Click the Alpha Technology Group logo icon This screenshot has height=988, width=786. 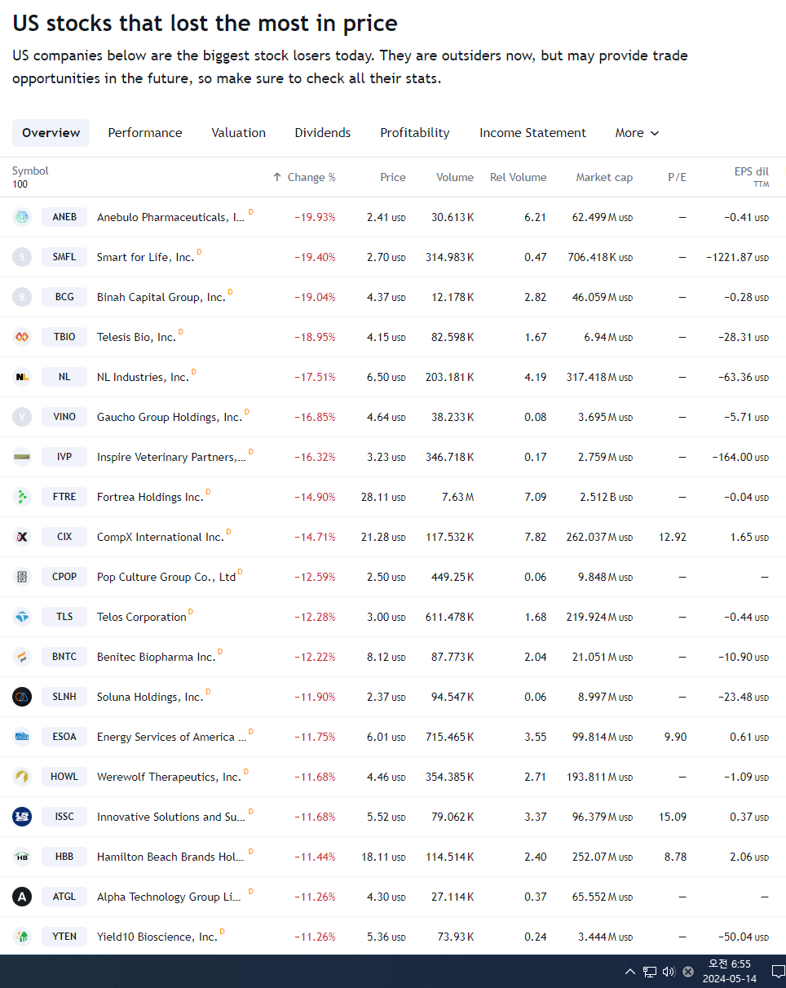[22, 897]
